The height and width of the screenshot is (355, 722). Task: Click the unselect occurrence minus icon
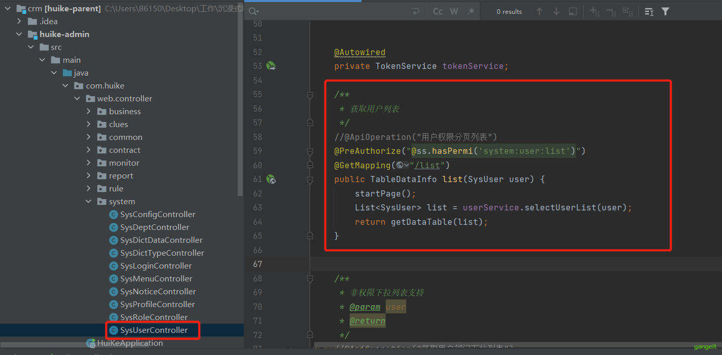point(611,11)
